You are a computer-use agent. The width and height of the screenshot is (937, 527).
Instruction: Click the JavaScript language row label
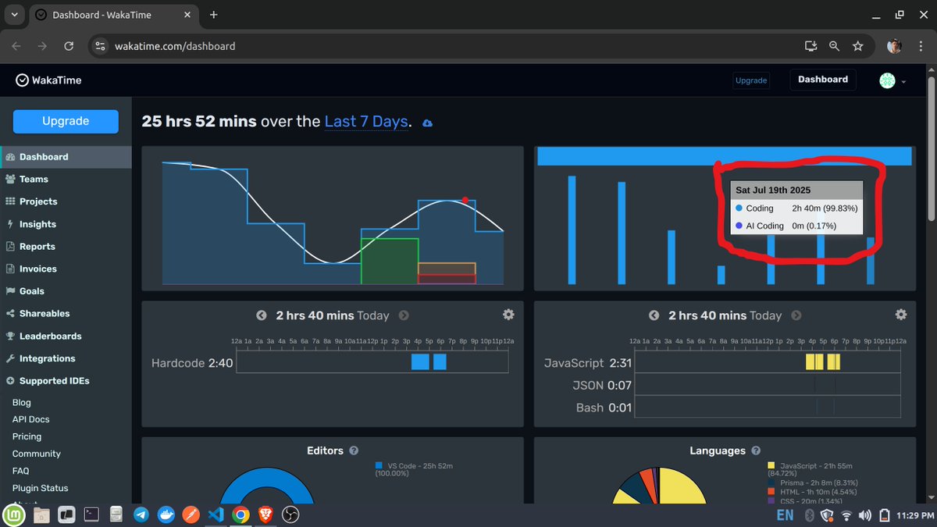click(x=575, y=363)
